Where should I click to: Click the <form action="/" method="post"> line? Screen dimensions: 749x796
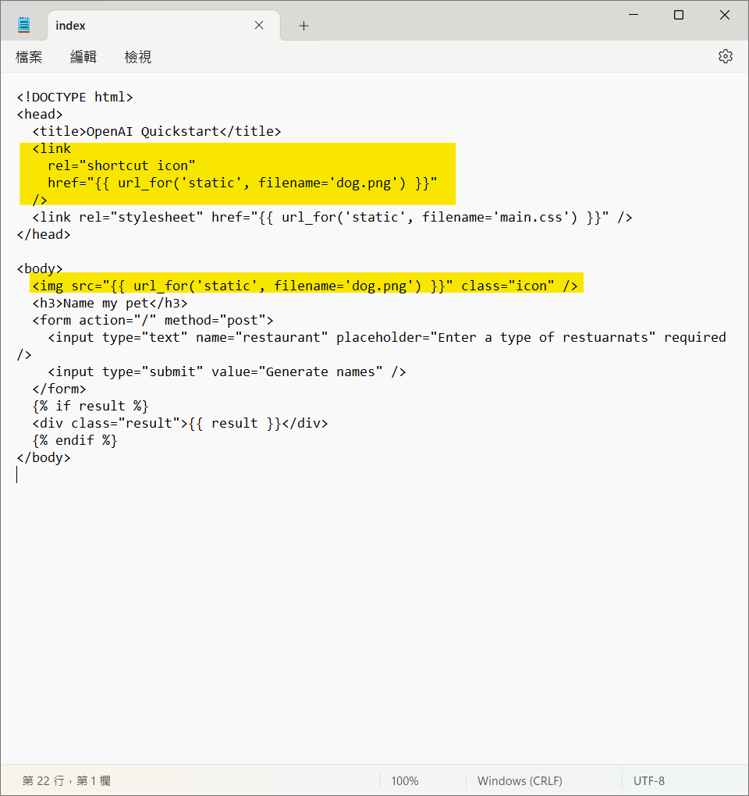[x=153, y=320]
